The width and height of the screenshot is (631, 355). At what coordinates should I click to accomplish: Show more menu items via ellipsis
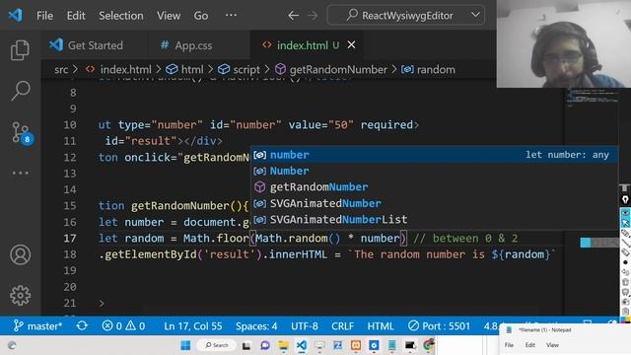[231, 16]
